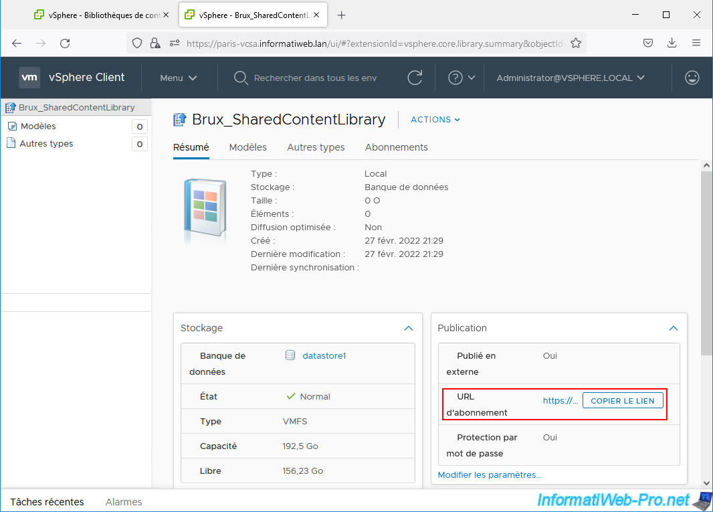This screenshot has width=713, height=512.
Task: Open the Administrator@VSPHERE.LOCAL user menu
Action: point(571,78)
